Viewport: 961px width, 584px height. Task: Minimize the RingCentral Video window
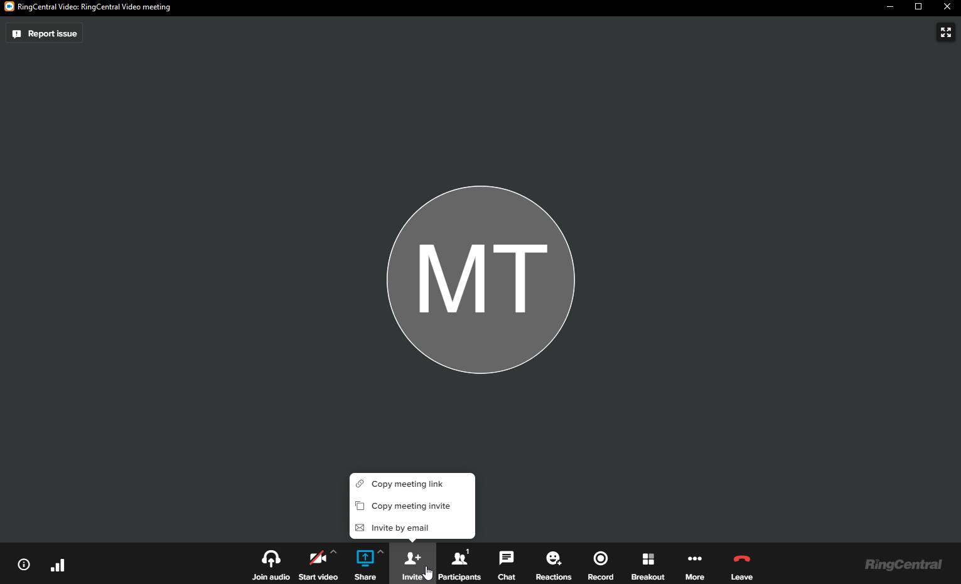coord(889,7)
